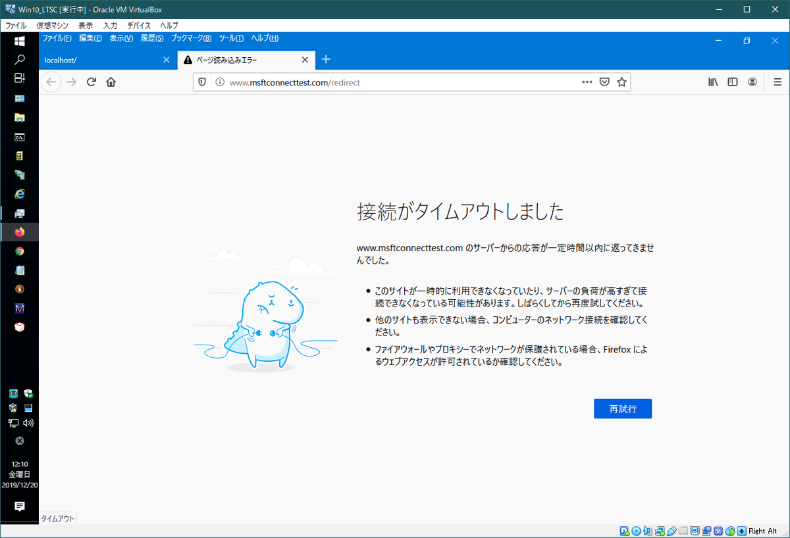790x538 pixels.
Task: Toggle Firefox sidebar view
Action: 732,82
